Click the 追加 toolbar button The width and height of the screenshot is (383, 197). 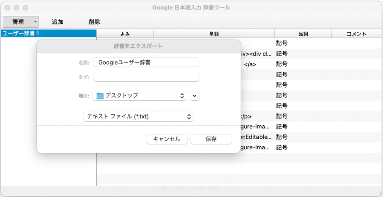tap(57, 22)
